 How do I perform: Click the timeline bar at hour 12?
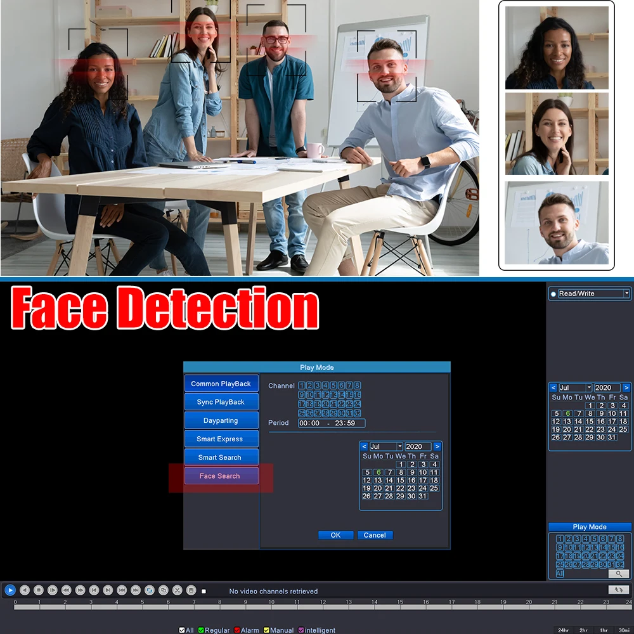coord(323,607)
